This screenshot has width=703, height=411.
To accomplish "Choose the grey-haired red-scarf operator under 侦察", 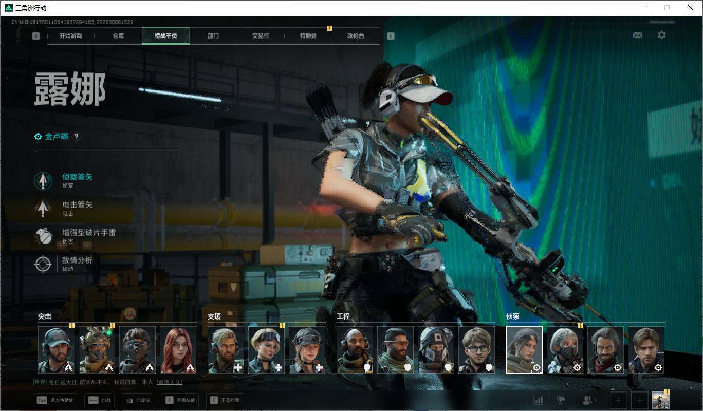I will tap(606, 350).
